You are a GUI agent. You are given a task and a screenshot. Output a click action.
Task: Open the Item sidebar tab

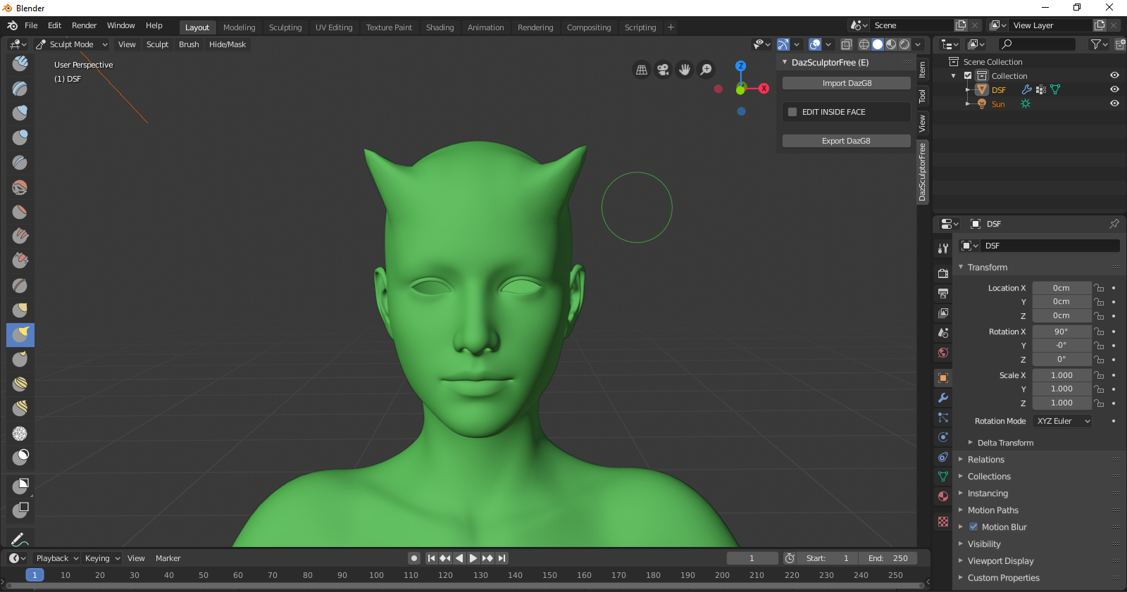click(922, 69)
